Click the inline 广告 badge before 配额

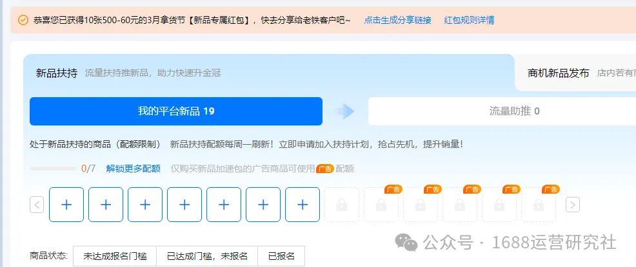click(x=325, y=169)
